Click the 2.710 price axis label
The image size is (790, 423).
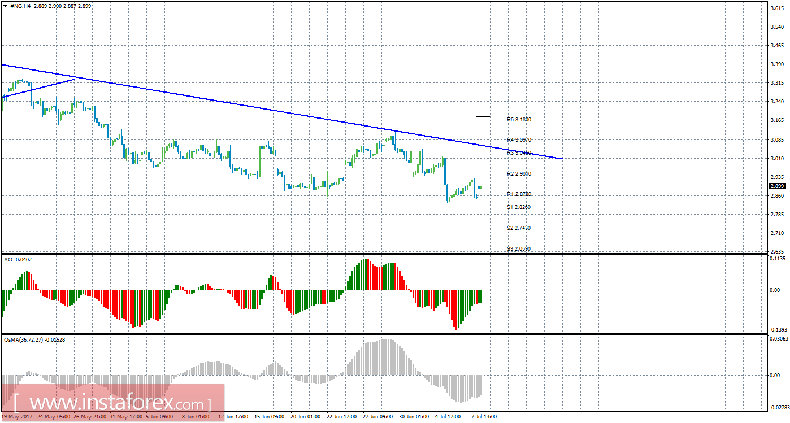point(777,233)
